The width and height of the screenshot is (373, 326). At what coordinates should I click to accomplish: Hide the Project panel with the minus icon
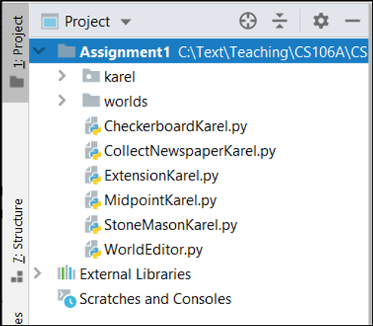353,20
